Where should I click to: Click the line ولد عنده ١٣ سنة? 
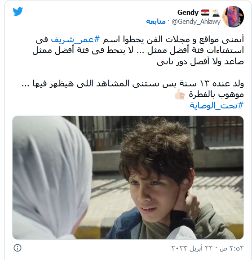click(x=133, y=84)
